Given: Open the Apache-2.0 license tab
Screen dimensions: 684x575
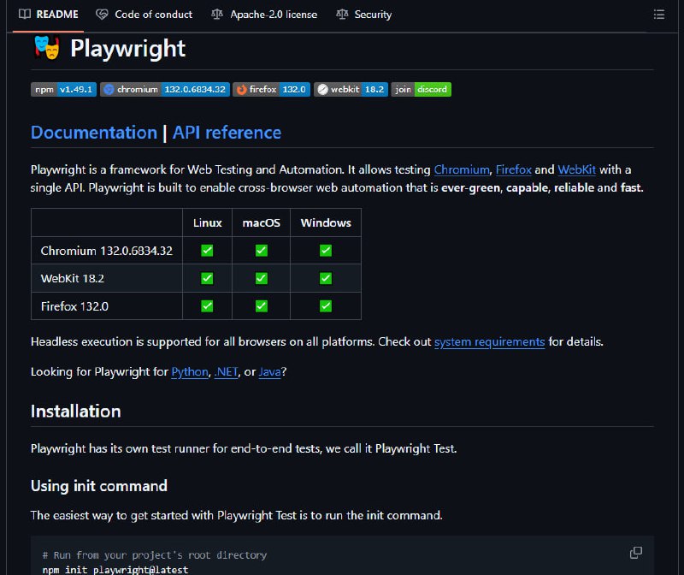Looking at the screenshot, I should (x=264, y=15).
